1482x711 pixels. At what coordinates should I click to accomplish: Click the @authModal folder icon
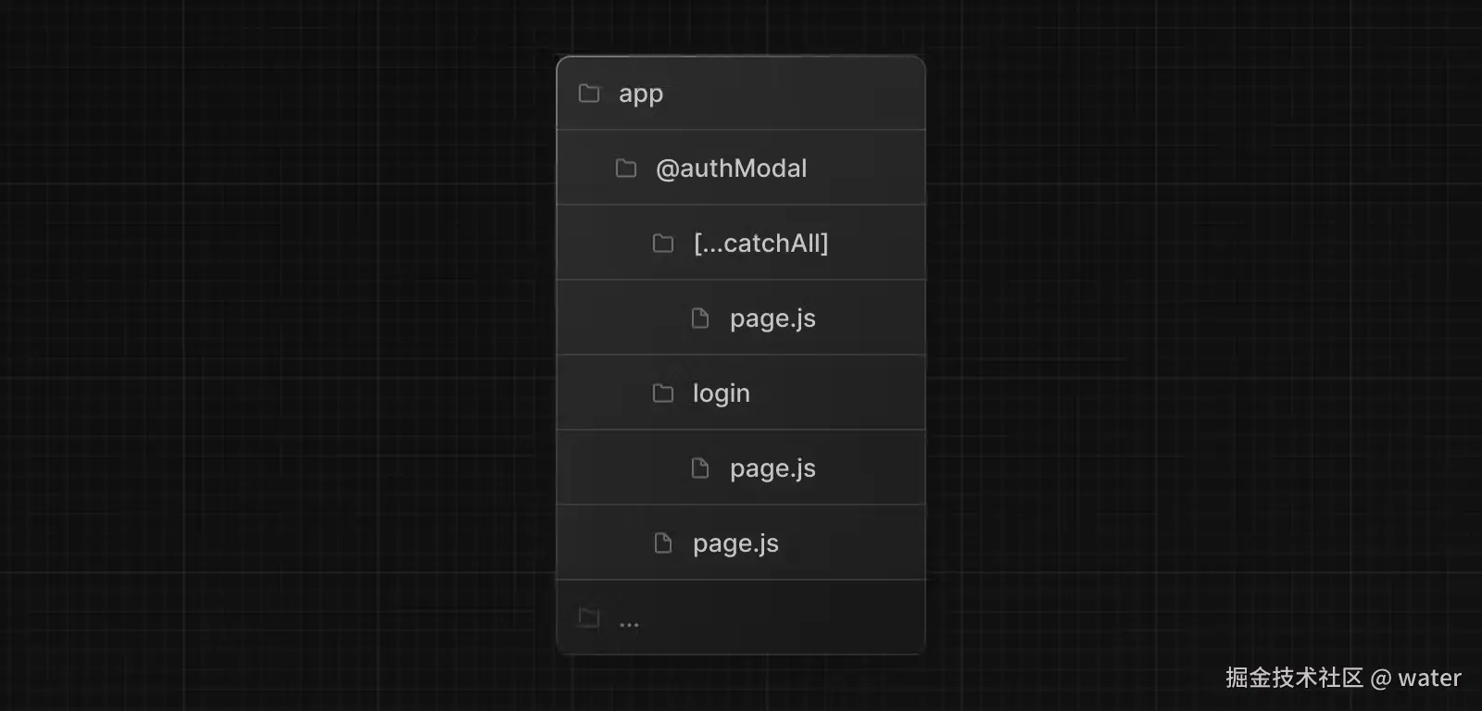point(626,168)
